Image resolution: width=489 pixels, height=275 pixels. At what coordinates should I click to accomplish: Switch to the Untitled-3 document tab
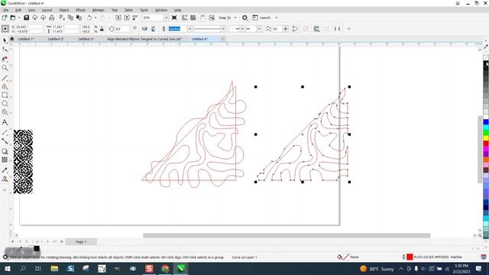point(86,39)
